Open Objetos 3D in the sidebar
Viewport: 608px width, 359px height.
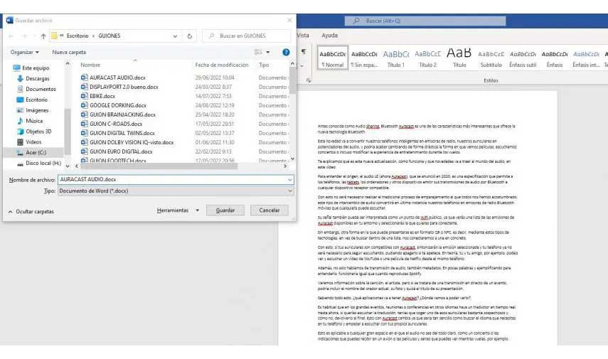pos(34,132)
